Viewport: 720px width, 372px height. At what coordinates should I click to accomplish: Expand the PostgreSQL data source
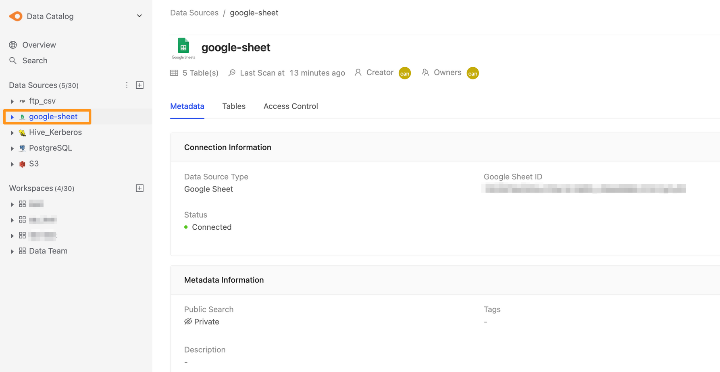coord(12,148)
